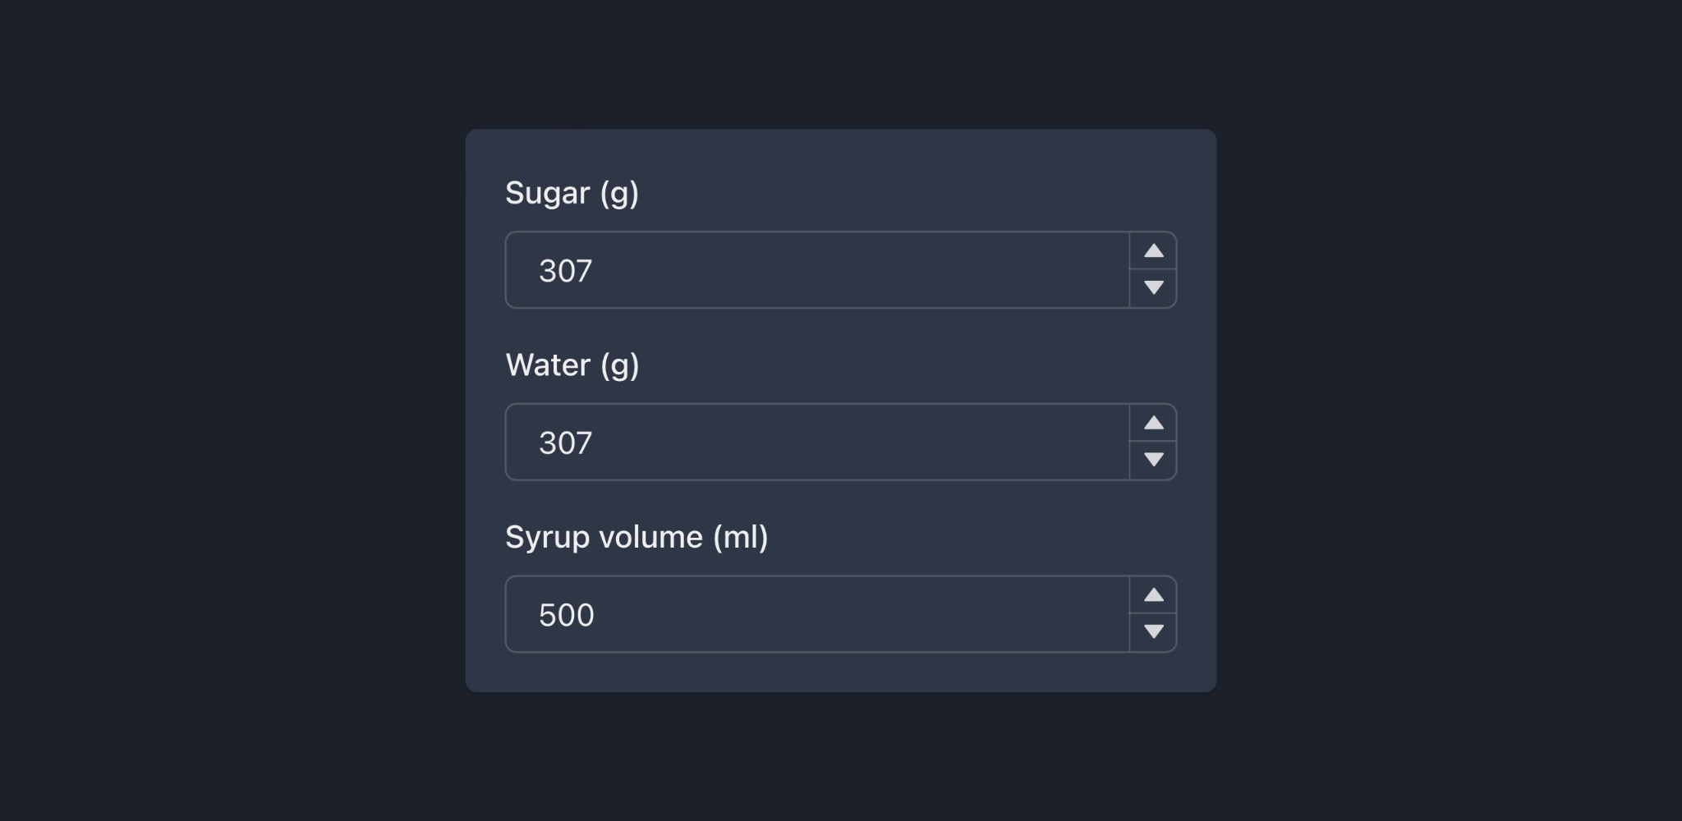This screenshot has height=821, width=1682.
Task: Place cursor before 500 in Syrup field
Action: coord(534,614)
